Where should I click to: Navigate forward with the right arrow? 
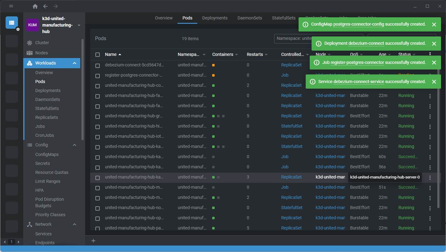(55, 6)
